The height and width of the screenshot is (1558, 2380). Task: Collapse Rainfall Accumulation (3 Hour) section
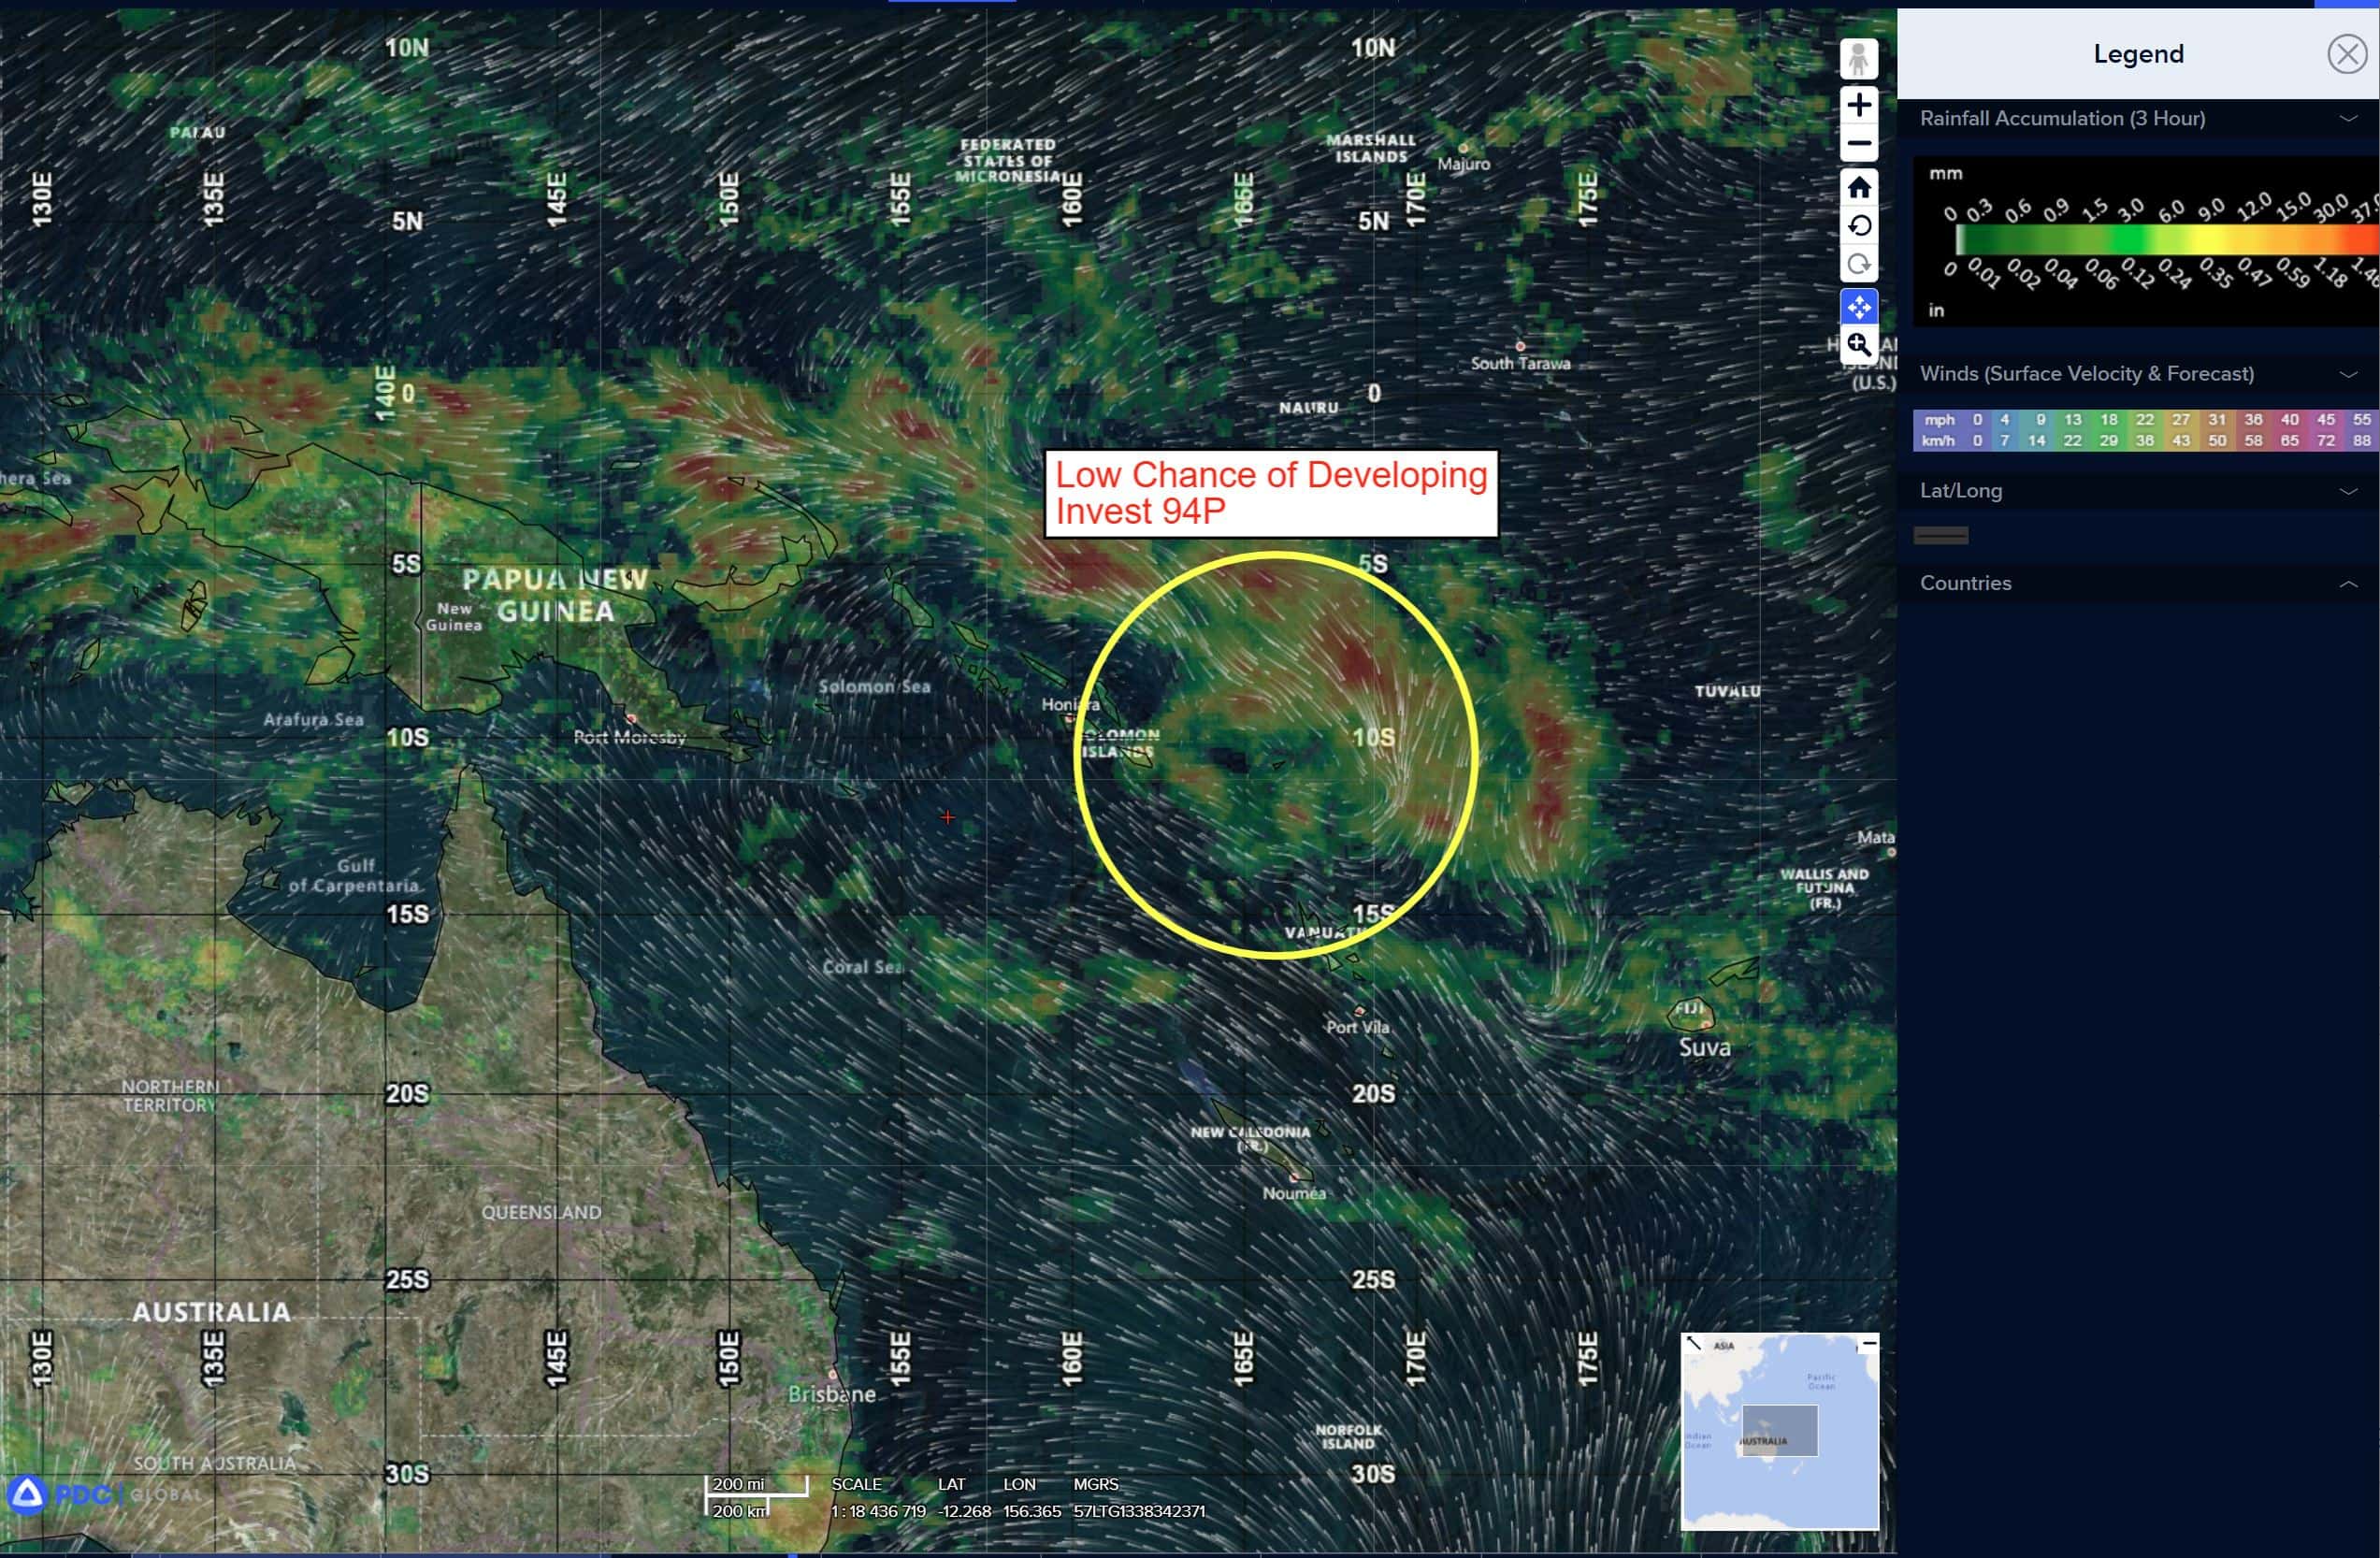2347,119
